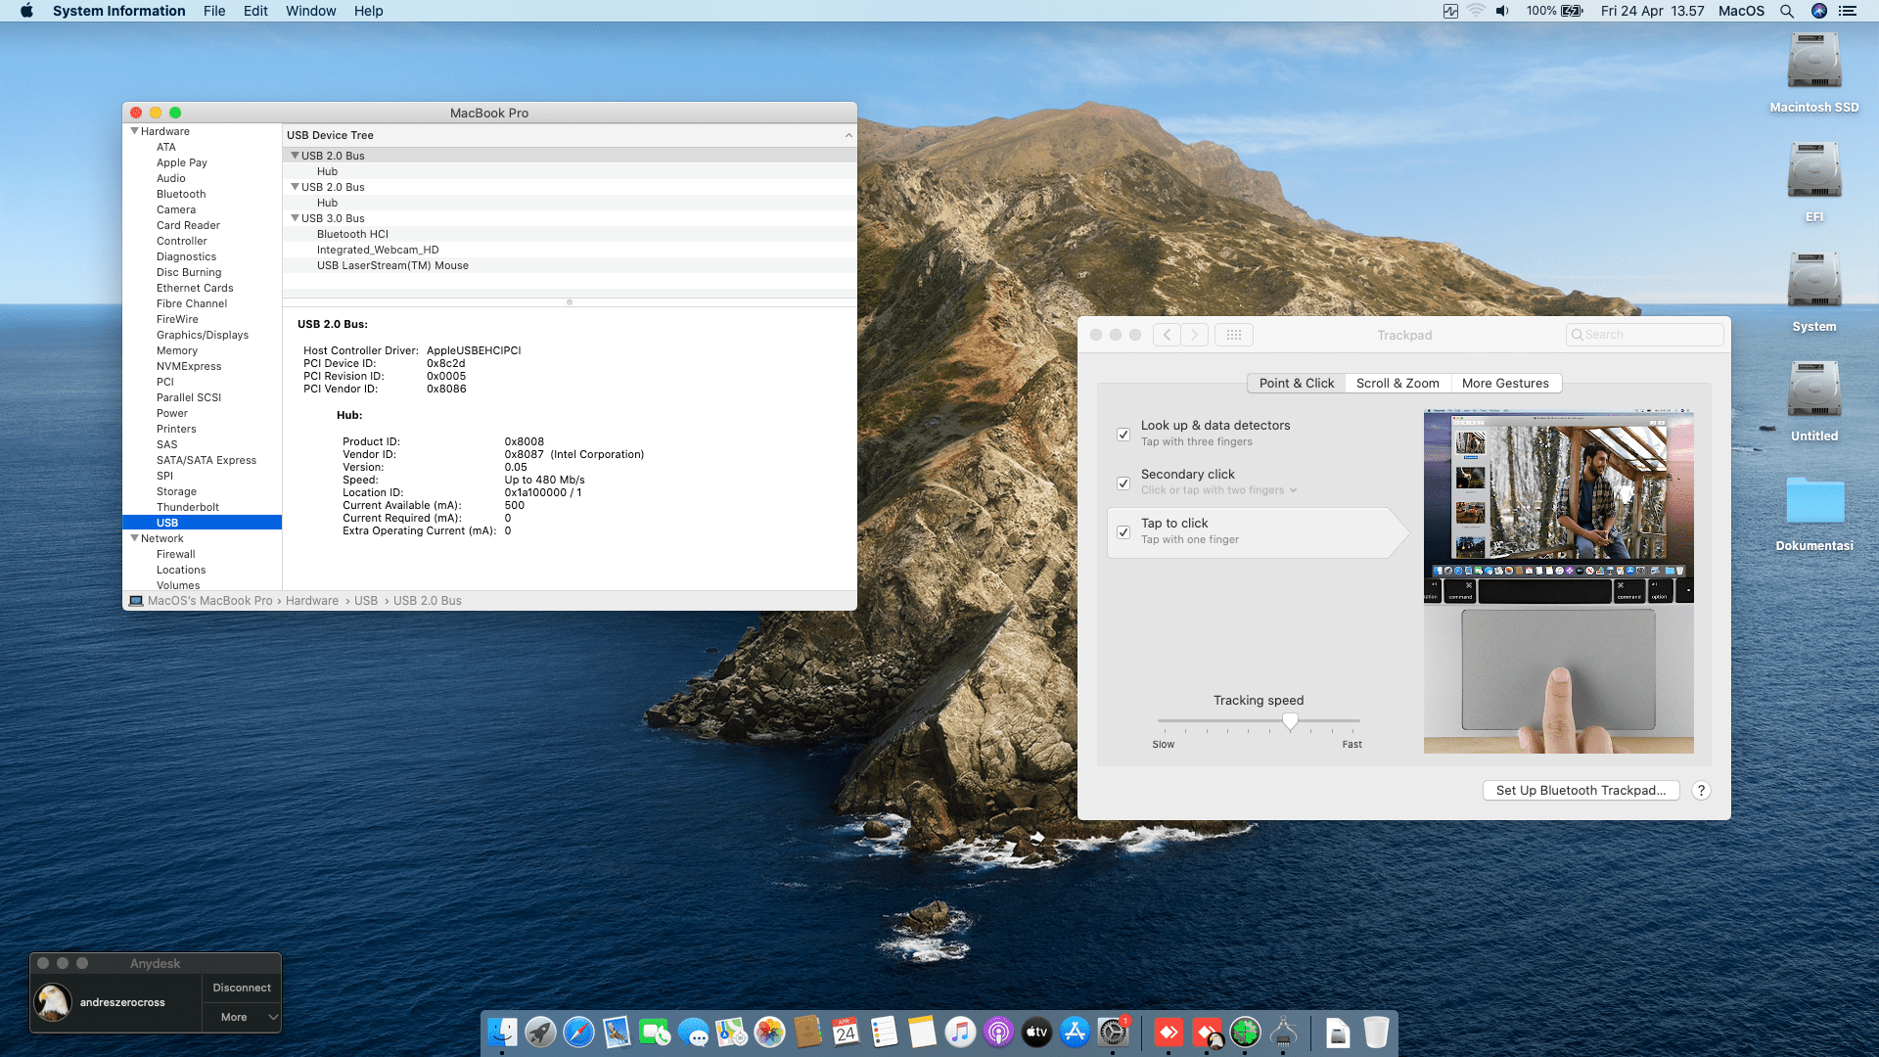Open Macintosh SSD drive on desktop

click(x=1813, y=62)
